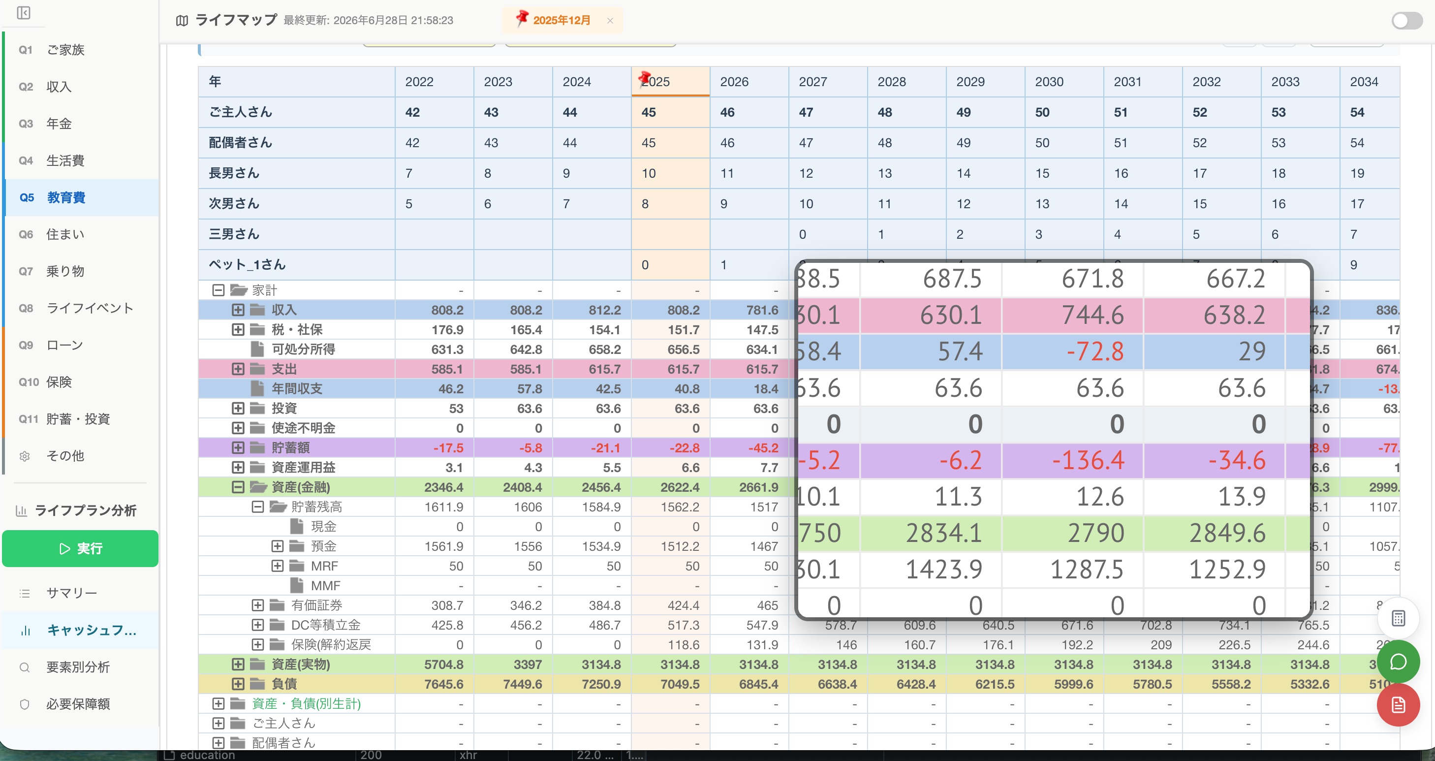Click the 年間収支 document icon

click(x=257, y=388)
